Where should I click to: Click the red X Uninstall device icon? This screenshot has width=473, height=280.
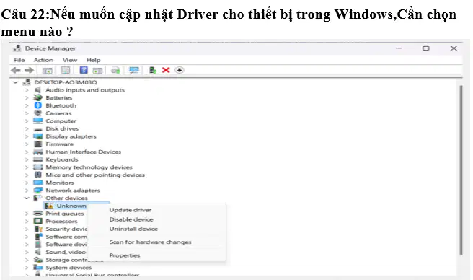click(166, 70)
